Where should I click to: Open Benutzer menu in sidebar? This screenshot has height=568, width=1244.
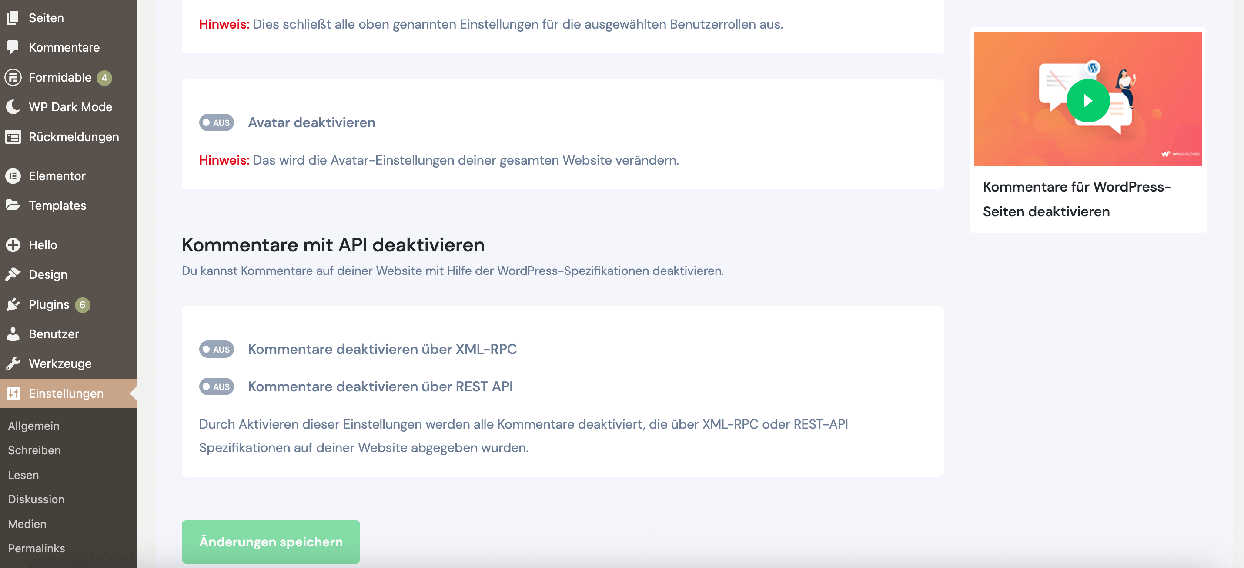(x=54, y=334)
